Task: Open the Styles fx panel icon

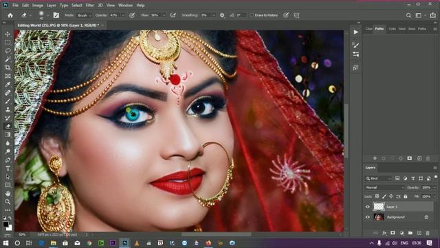Action: (x=356, y=68)
